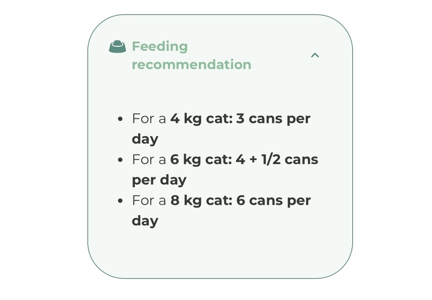Click the bullet point before the 8 kg cat entry
Image resolution: width=432 pixels, height=300 pixels.
click(121, 201)
